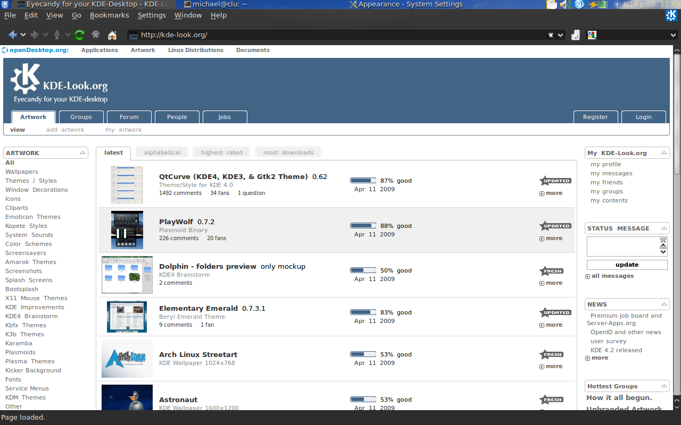Open the battery power tray icon
The width and height of the screenshot is (681, 425).
599,4
